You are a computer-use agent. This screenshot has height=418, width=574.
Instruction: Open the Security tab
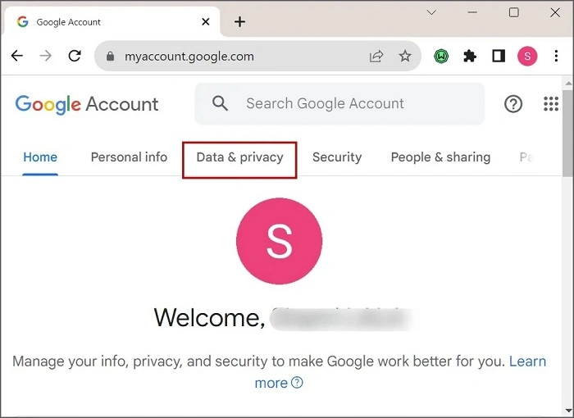coord(337,157)
